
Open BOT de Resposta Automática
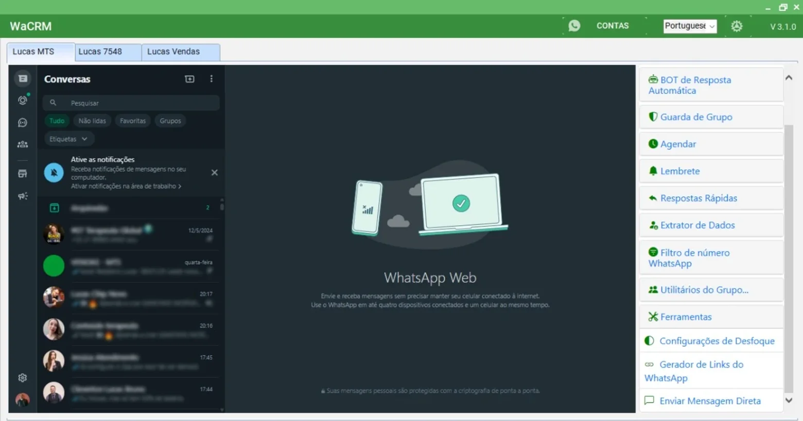(x=711, y=85)
